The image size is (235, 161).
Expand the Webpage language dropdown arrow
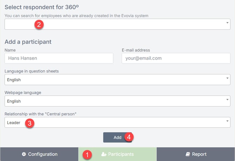(228, 100)
